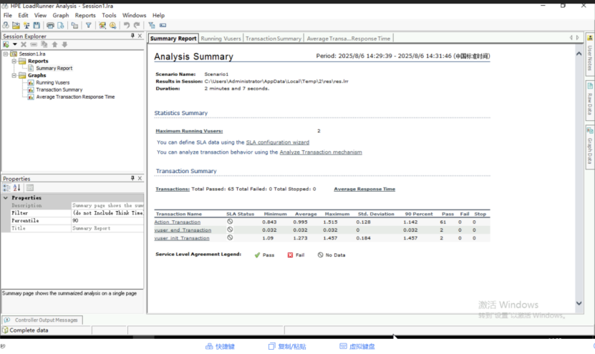Viewport: 595px width, 354px height.
Task: Click the Categorized view icon in Properties
Action: (6, 187)
